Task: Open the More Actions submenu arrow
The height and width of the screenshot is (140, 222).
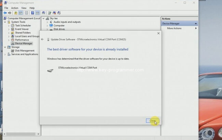Action: click(x=196, y=28)
